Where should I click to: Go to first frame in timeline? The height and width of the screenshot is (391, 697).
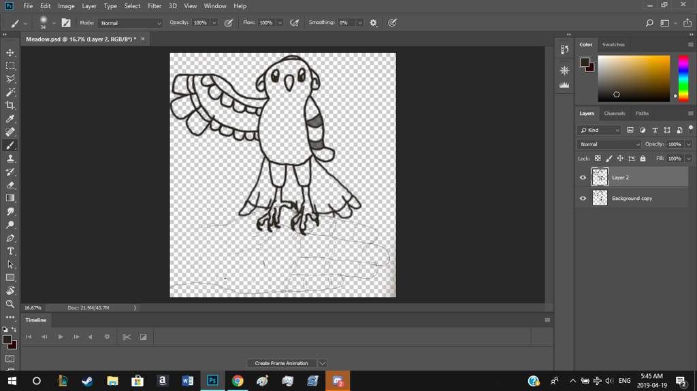tap(29, 337)
